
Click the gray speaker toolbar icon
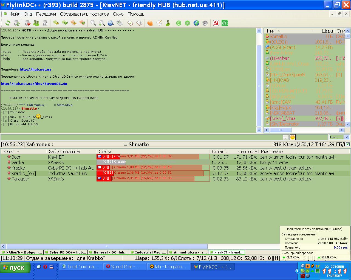click(205, 23)
